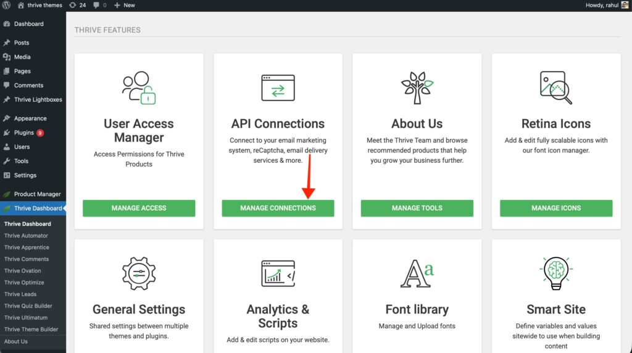This screenshot has width=632, height=353.
Task: Click the WordPress logo icon
Action: [x=7, y=5]
